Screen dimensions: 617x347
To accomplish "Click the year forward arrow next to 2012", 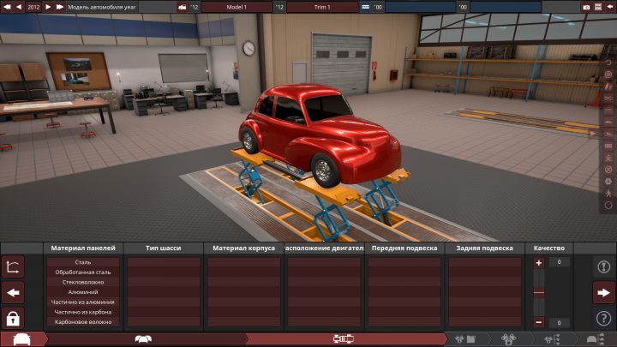I will 48,6.
